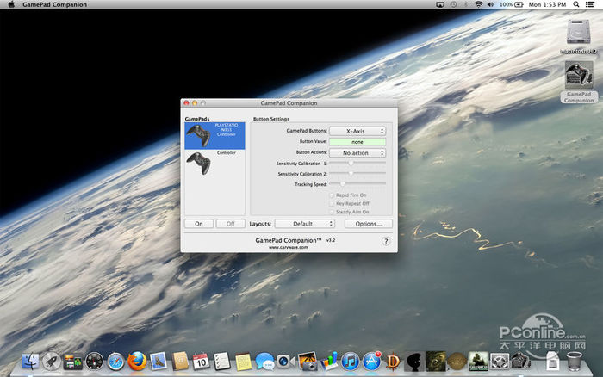Open the Layouts Default dropdown
This screenshot has height=377, width=603.
(x=304, y=224)
